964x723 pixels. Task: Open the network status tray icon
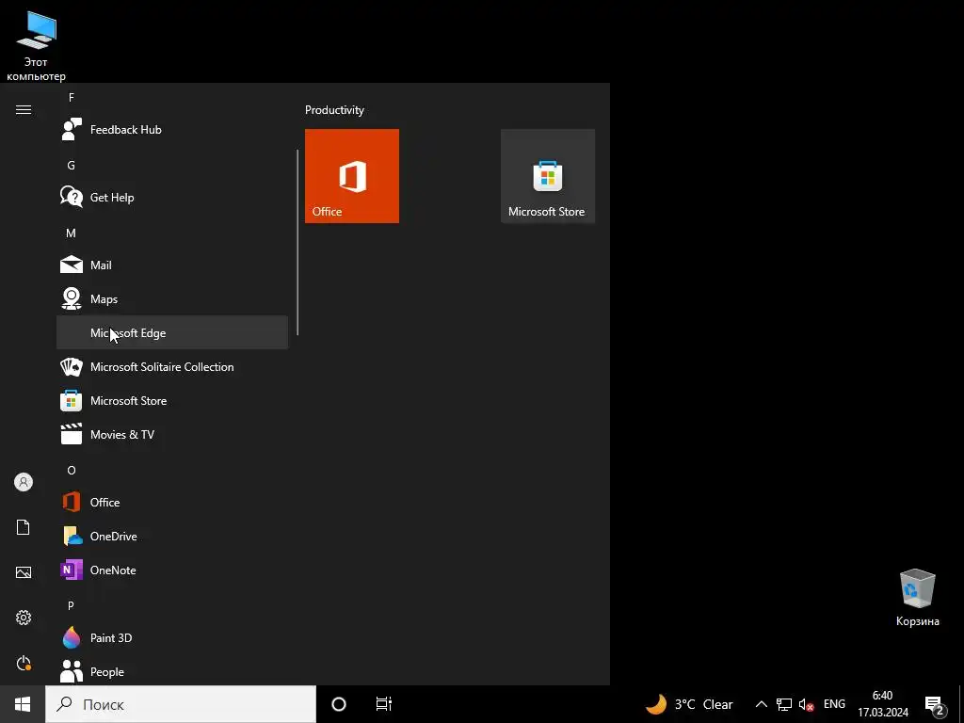coord(784,704)
